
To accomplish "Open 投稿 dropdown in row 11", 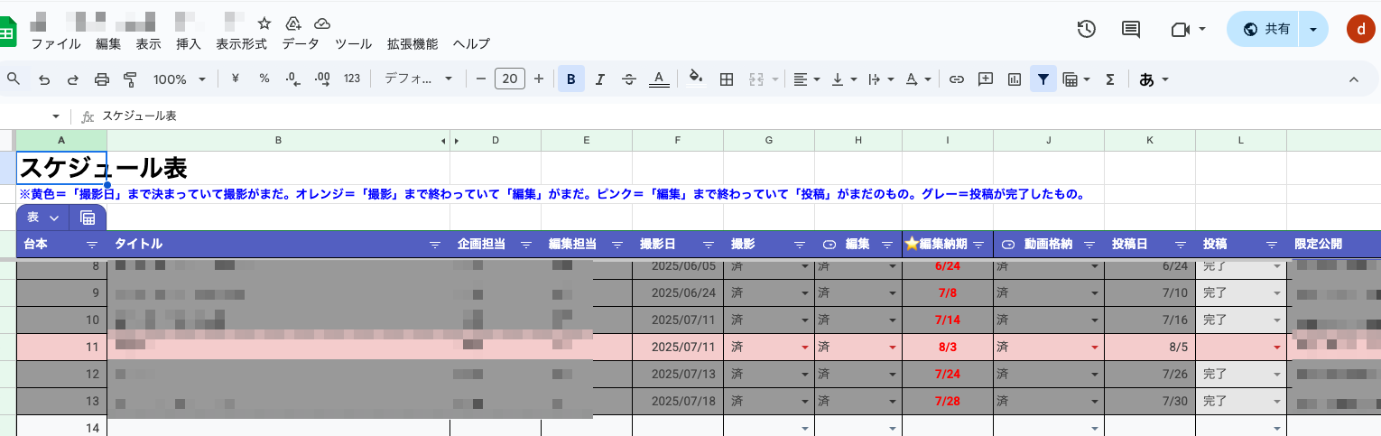I will click(1276, 347).
